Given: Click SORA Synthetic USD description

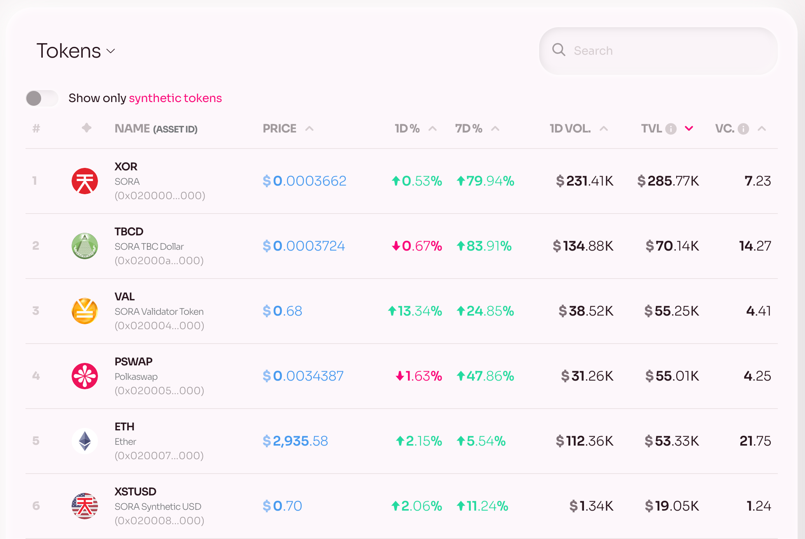Looking at the screenshot, I should coord(158,506).
